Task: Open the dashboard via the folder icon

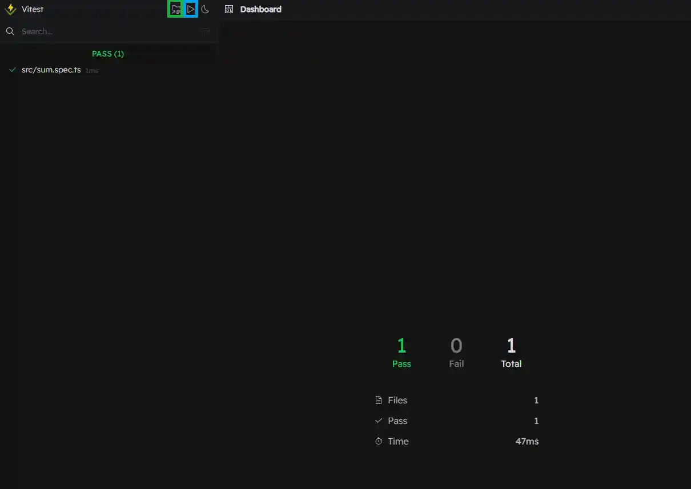Action: pyautogui.click(x=176, y=9)
